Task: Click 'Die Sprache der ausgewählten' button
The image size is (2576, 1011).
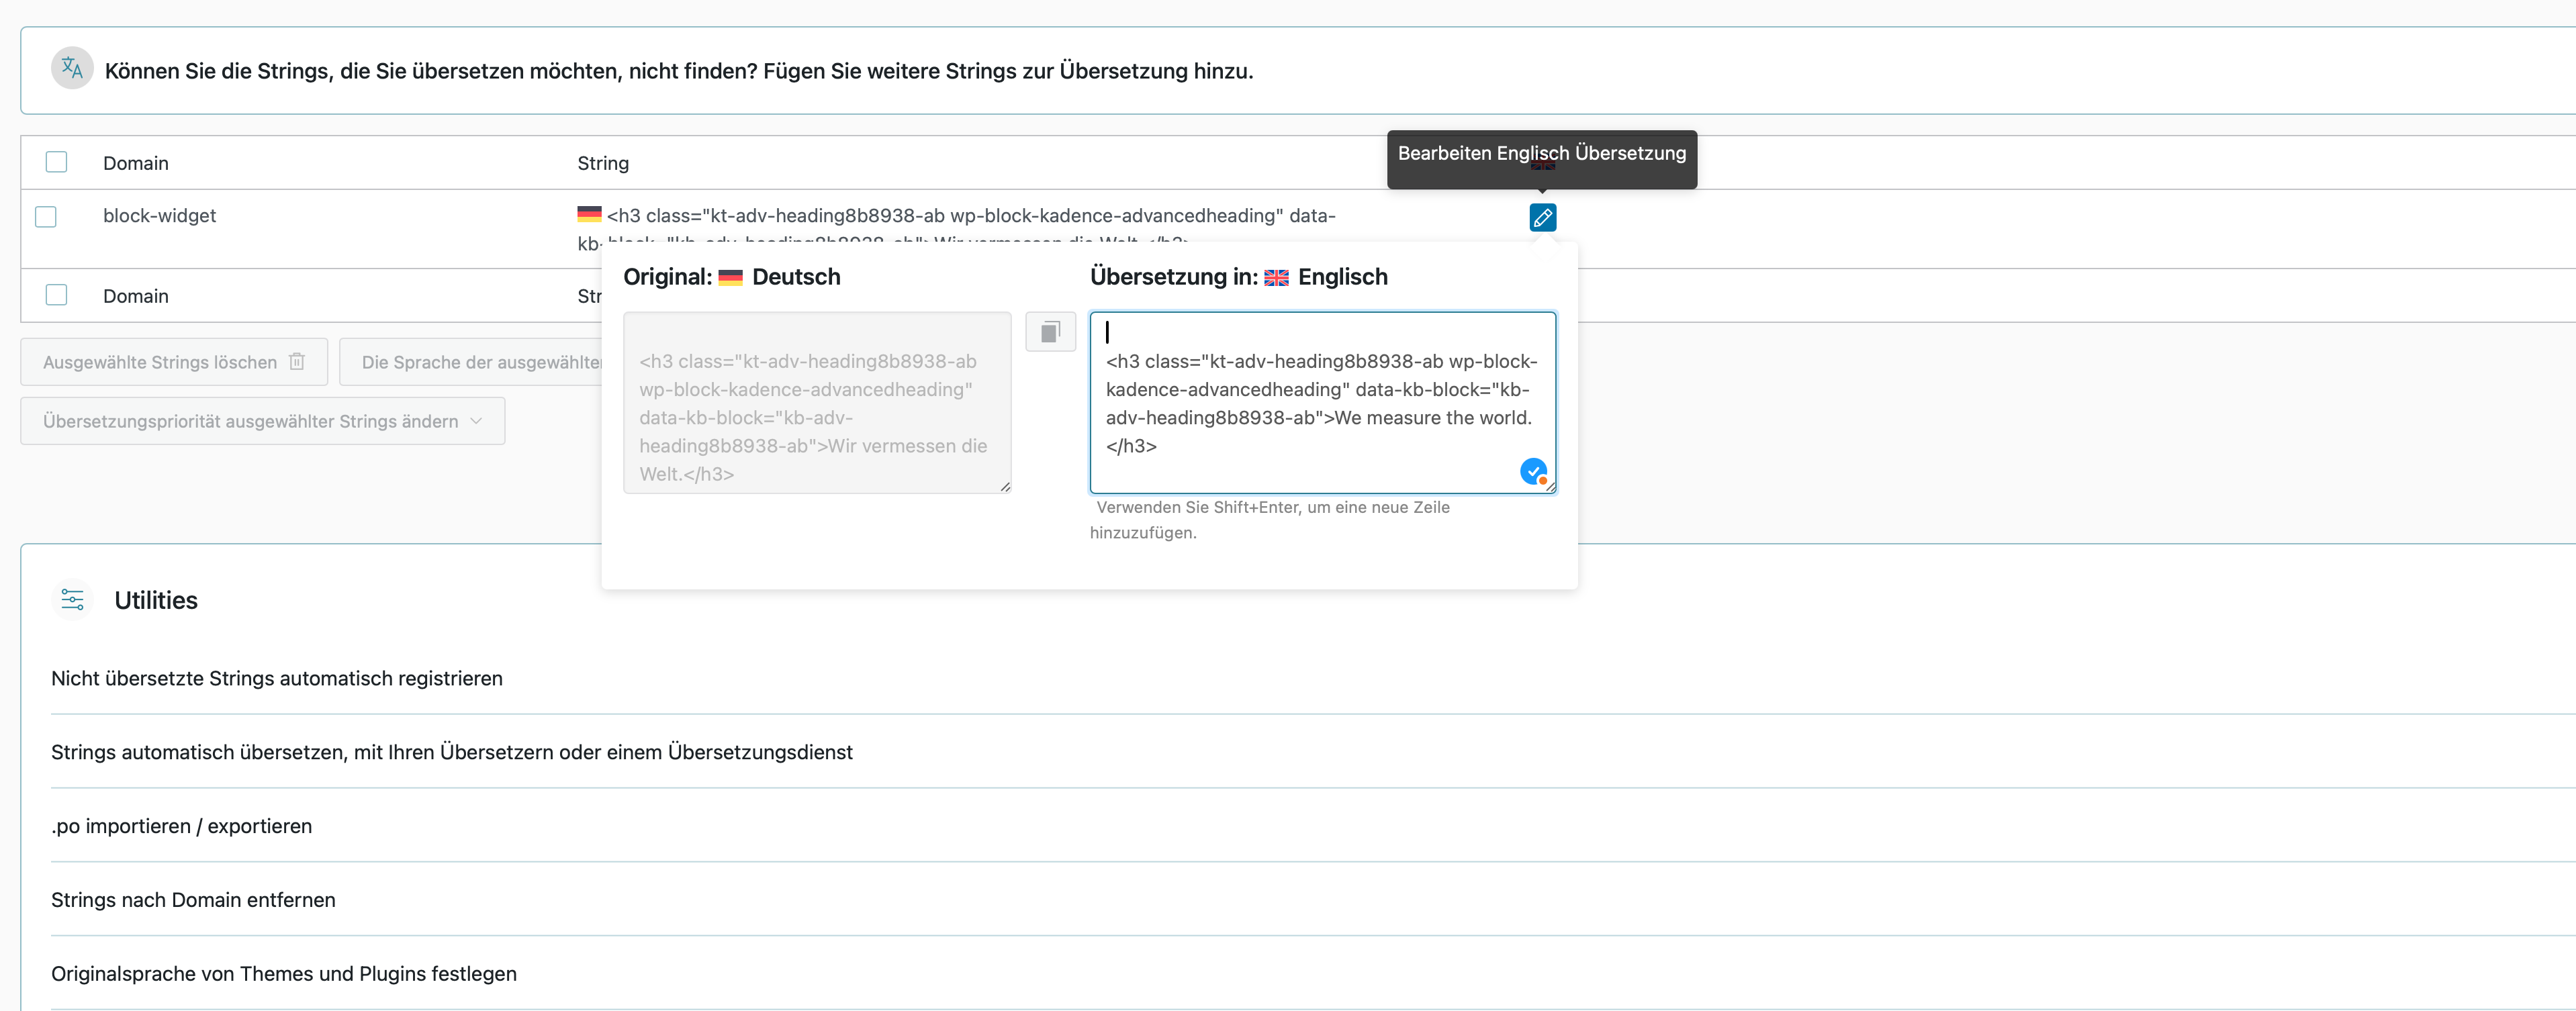Action: (x=471, y=362)
